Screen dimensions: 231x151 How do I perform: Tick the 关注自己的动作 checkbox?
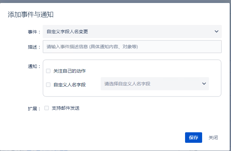pyautogui.click(x=48, y=71)
